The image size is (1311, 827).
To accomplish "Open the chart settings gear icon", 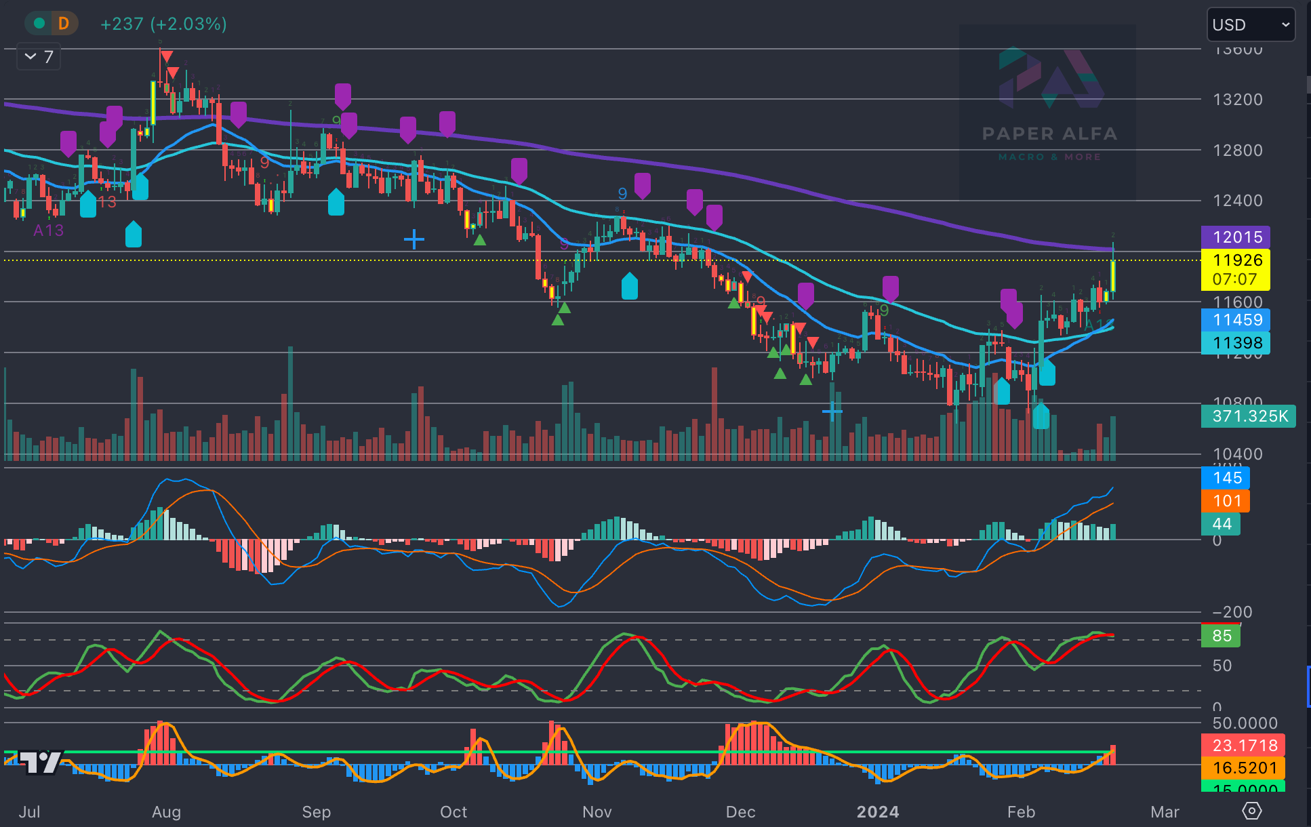I will pos(1251,811).
